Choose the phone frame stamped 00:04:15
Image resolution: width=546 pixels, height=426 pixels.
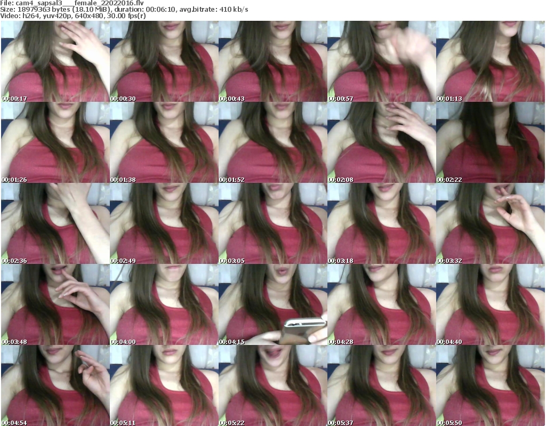[x=272, y=304]
